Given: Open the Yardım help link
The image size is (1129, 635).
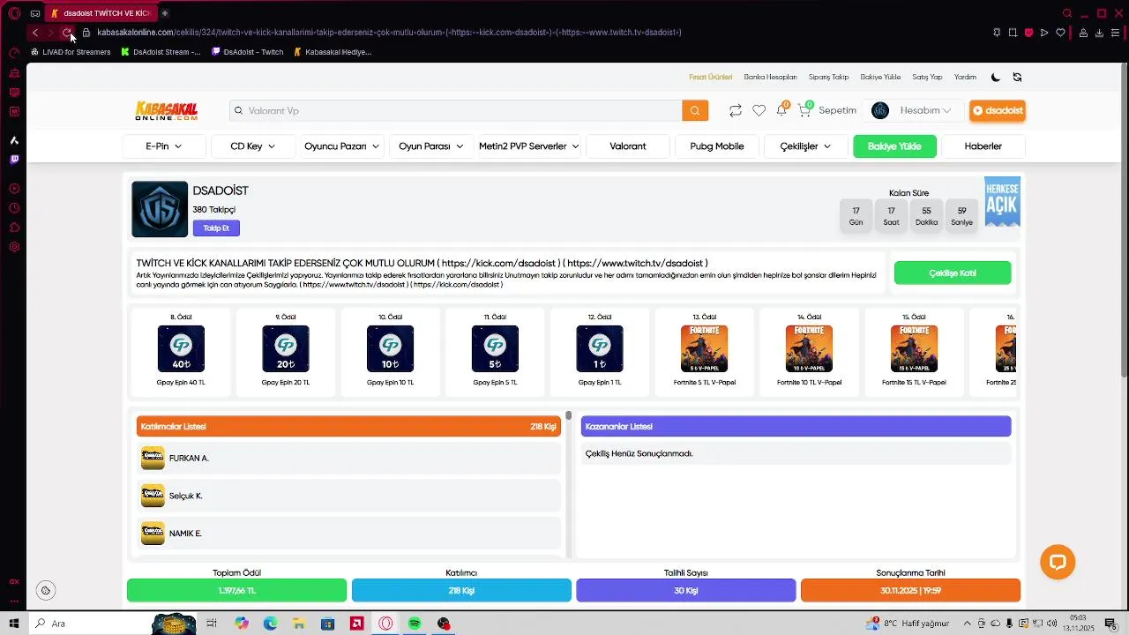Looking at the screenshot, I should coord(965,77).
